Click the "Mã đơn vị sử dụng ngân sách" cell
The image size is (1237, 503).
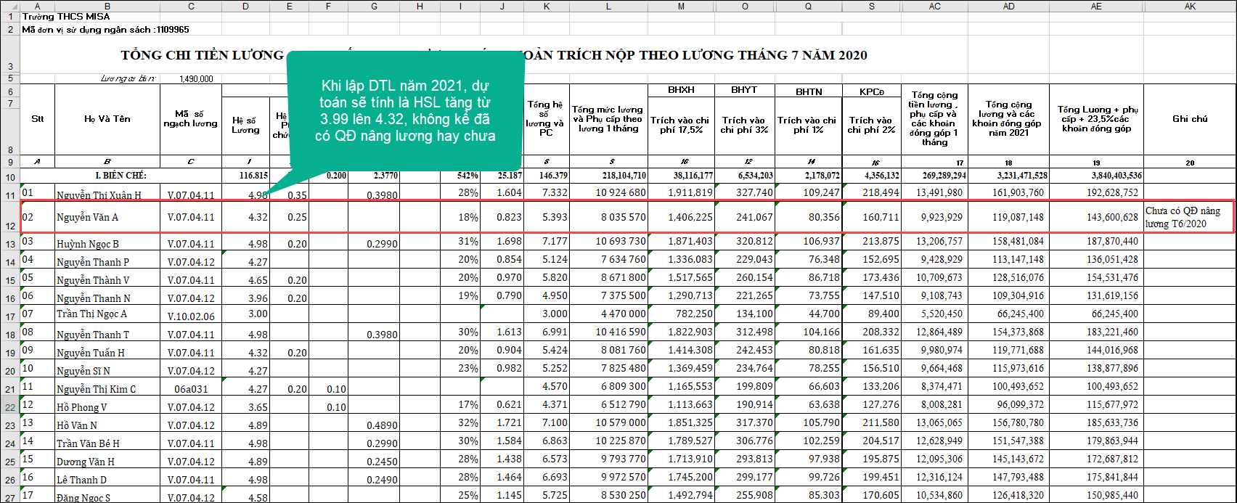(x=105, y=30)
